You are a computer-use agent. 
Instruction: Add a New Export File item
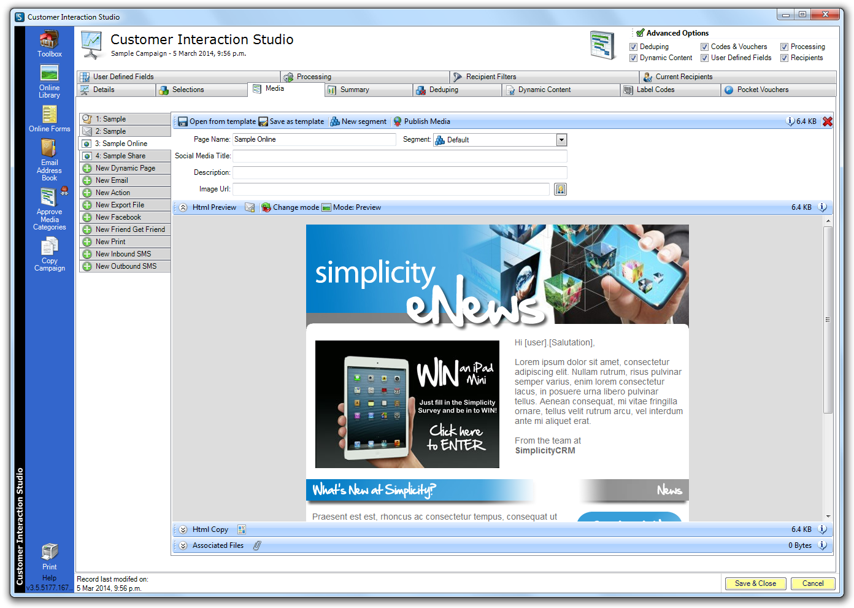pos(125,205)
